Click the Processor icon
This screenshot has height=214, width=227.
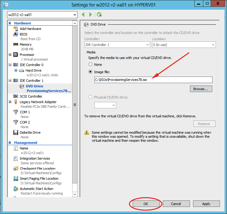click(x=16, y=55)
